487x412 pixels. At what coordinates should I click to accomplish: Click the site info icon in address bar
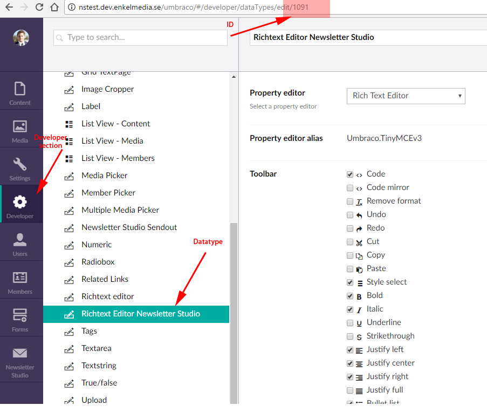coord(72,7)
